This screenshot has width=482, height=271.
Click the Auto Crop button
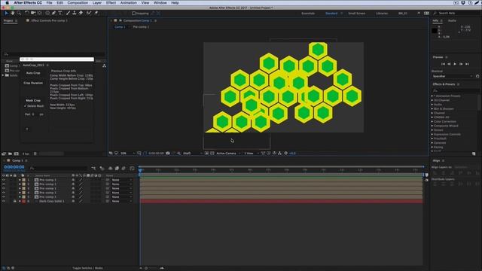click(33, 73)
